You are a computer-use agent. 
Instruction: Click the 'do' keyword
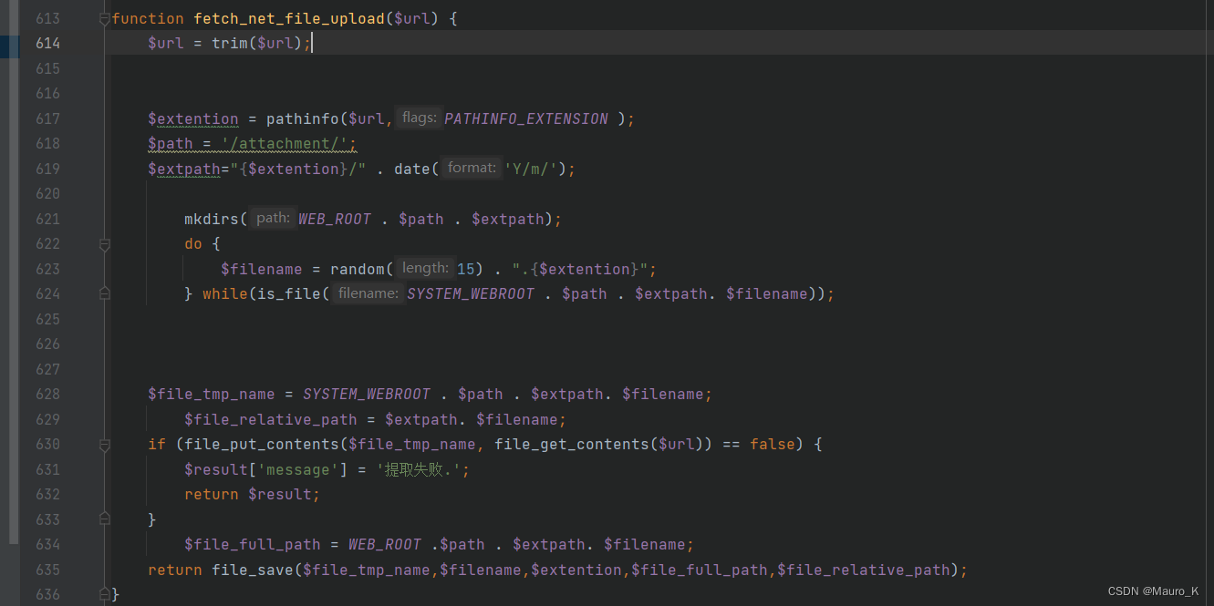(193, 243)
